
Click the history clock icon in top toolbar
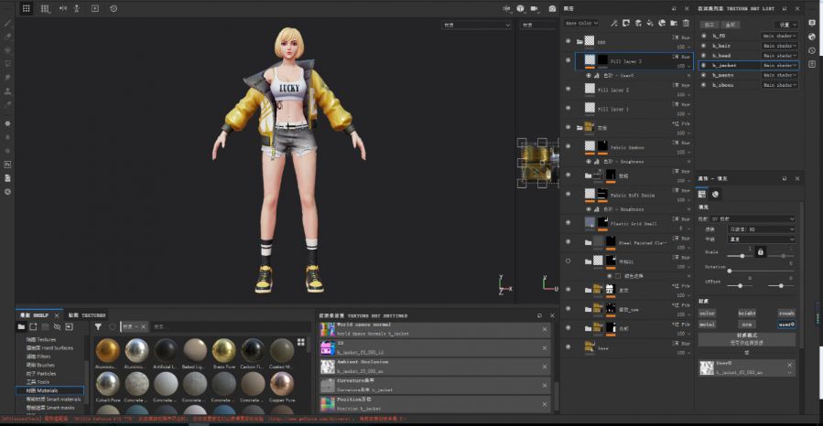click(x=114, y=8)
